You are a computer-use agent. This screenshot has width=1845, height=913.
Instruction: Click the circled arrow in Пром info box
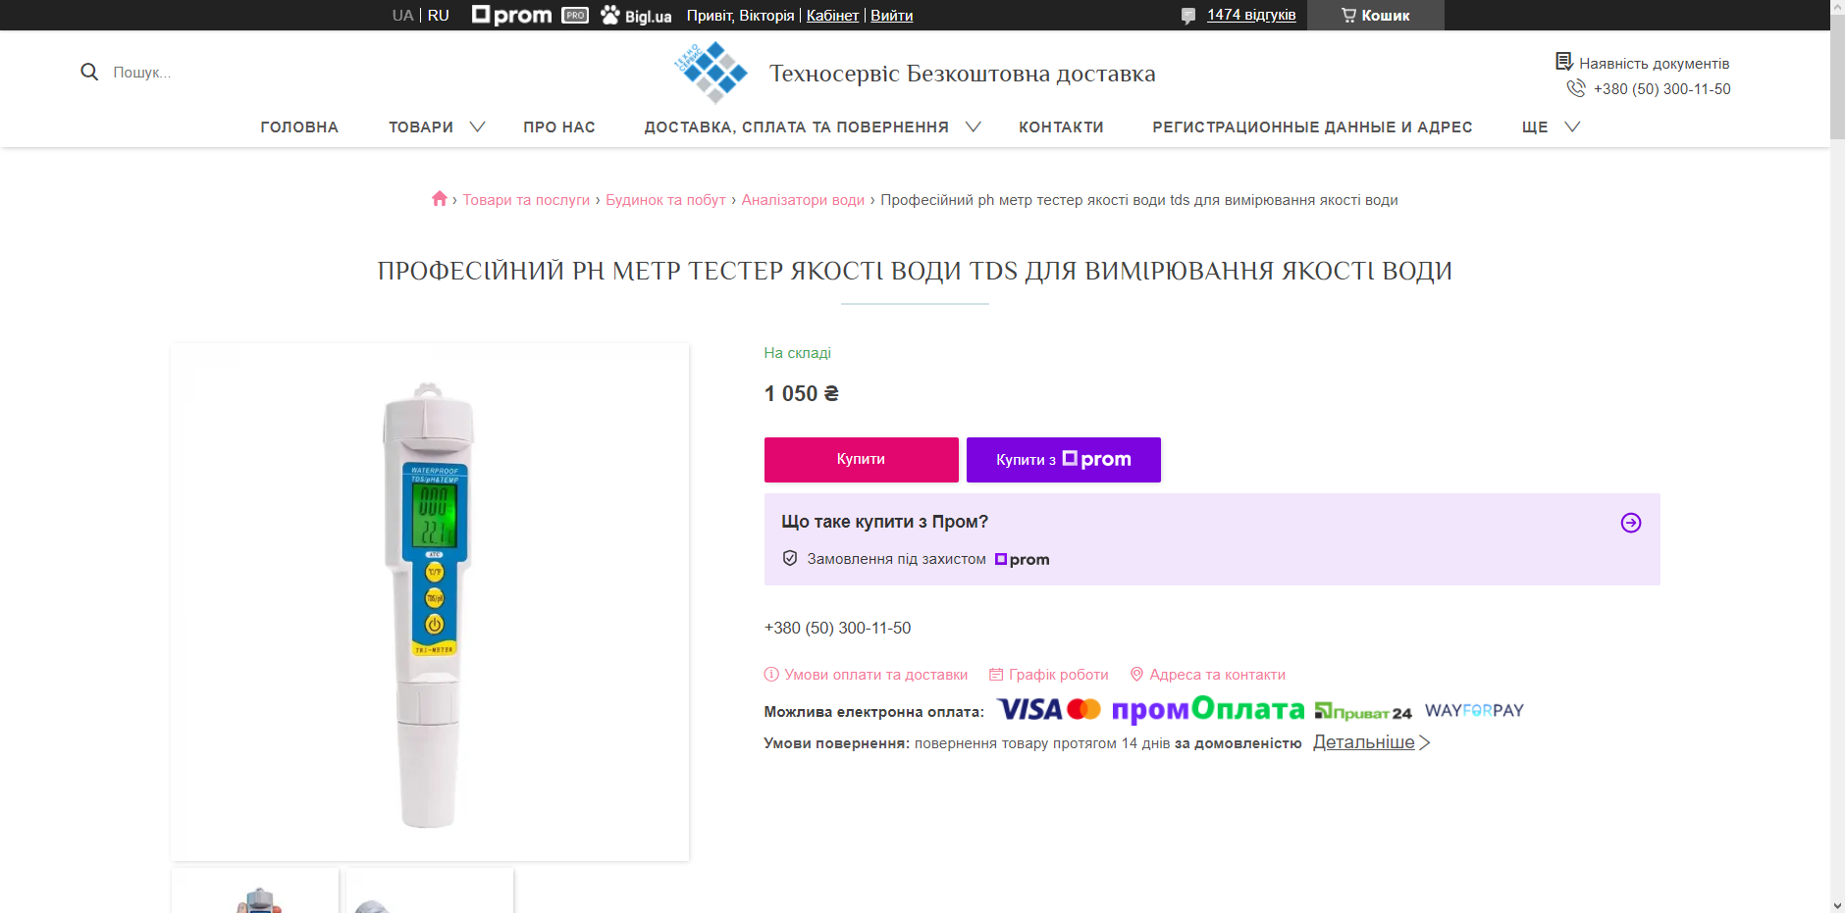pos(1631,523)
